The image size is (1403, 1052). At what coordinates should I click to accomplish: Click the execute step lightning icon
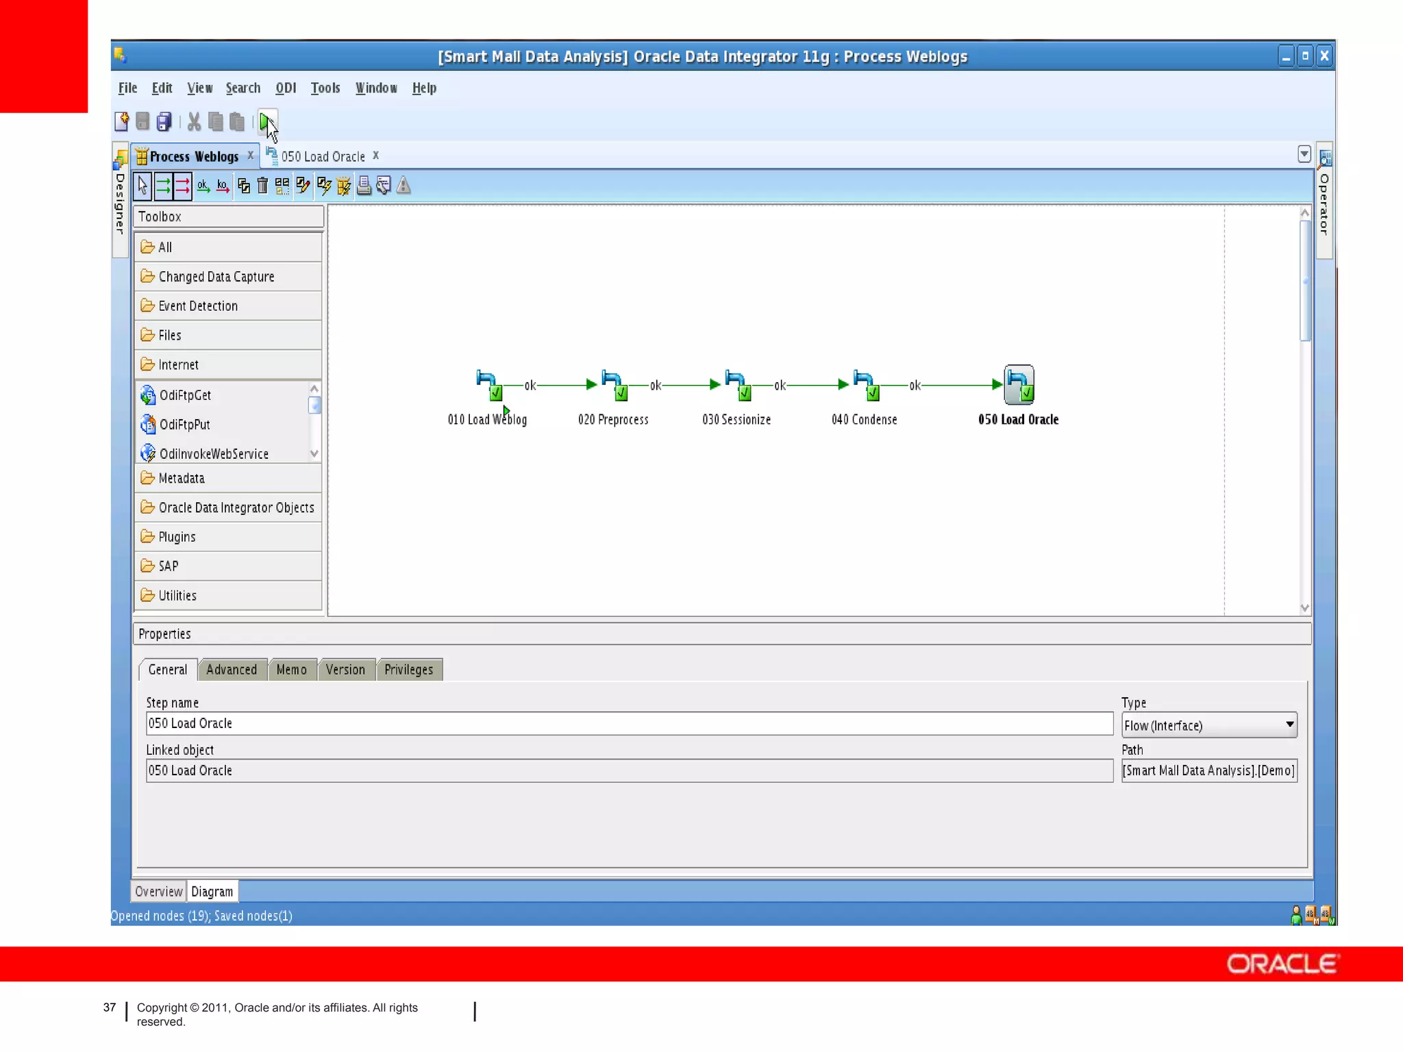tap(324, 186)
